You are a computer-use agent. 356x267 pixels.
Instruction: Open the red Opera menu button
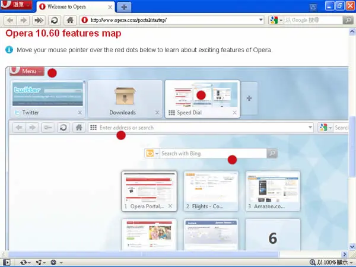click(x=17, y=5)
